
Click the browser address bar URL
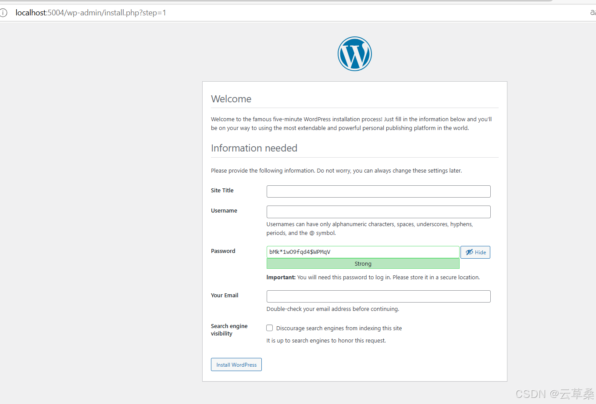click(x=91, y=13)
